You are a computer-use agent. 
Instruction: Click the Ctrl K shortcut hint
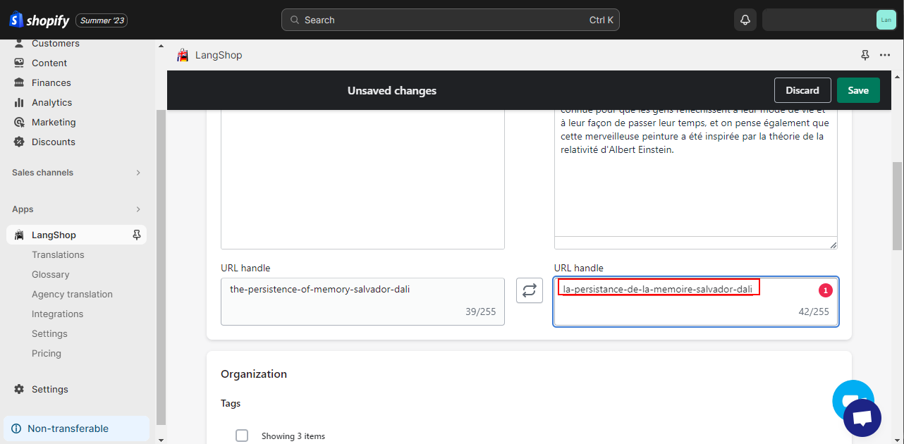click(x=601, y=20)
